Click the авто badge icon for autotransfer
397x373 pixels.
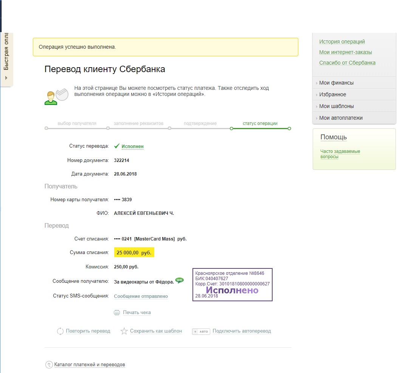200,331
